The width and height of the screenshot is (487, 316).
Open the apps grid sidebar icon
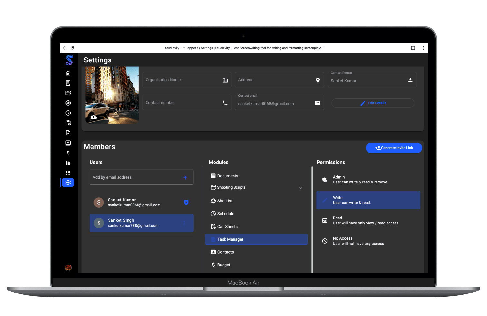coord(68,173)
